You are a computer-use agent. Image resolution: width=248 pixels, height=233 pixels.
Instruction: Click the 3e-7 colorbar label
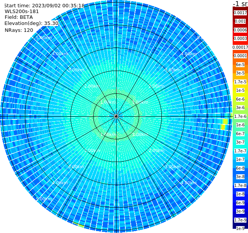click(240, 142)
